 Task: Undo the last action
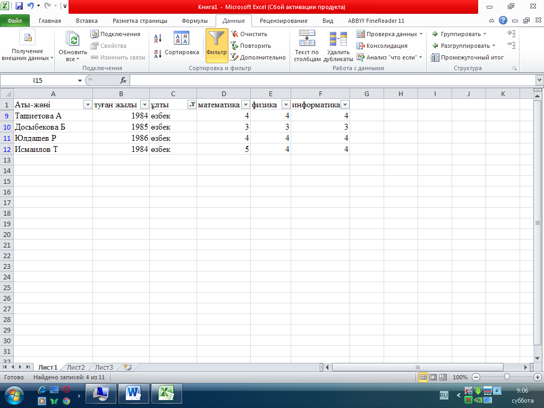[x=30, y=6]
